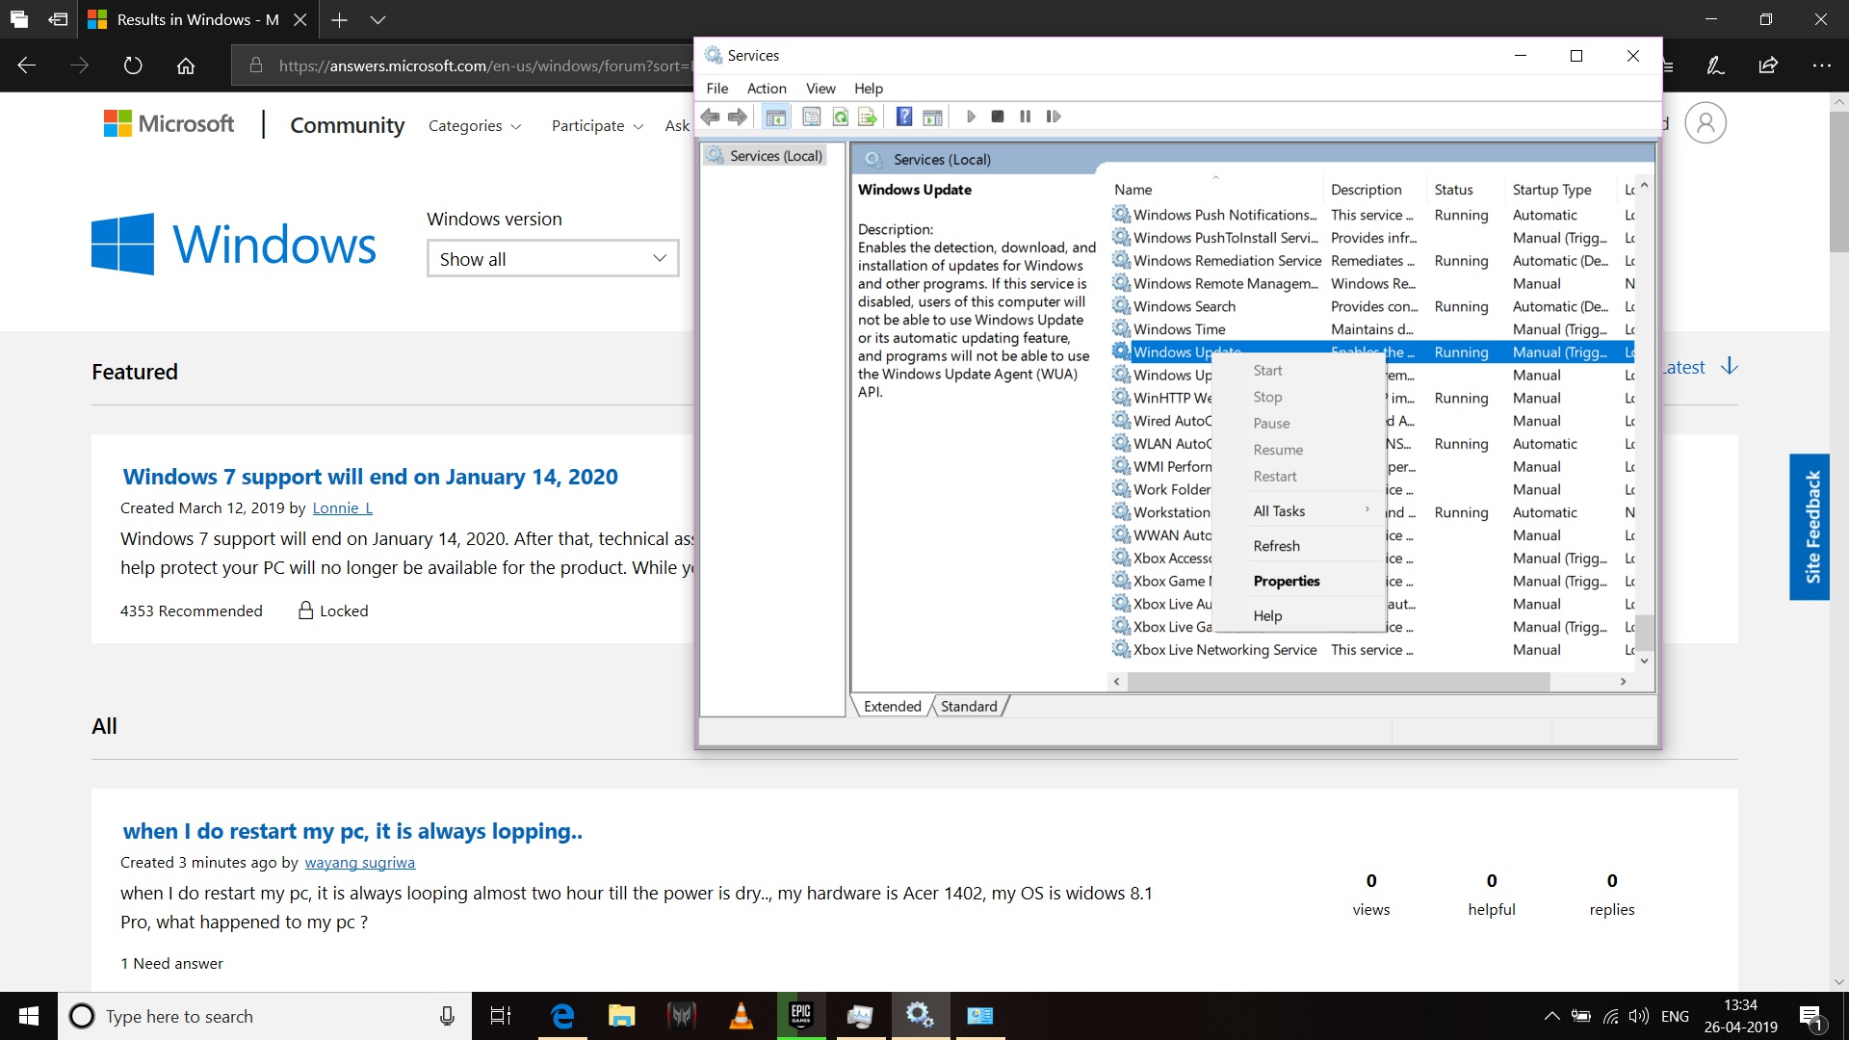The width and height of the screenshot is (1849, 1040).
Task: Toggle Show/Hide Console Tree toolbar icon
Action: coord(775,117)
